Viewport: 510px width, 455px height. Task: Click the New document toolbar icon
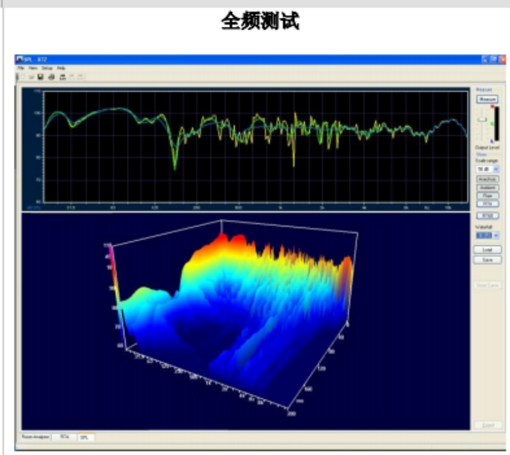point(22,77)
